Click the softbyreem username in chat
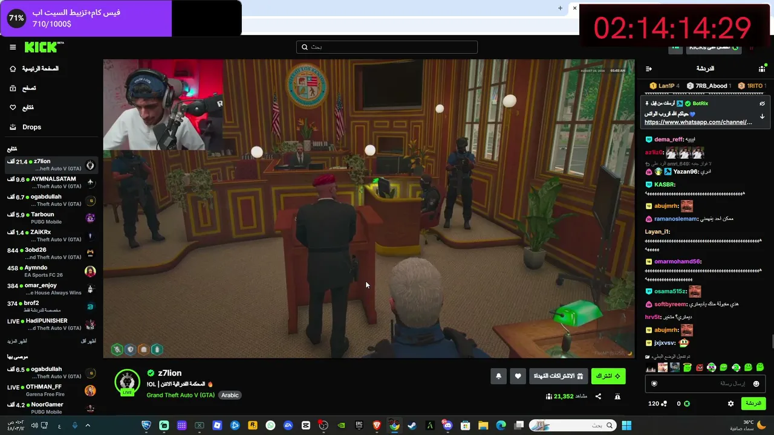The width and height of the screenshot is (774, 435). pos(670,304)
